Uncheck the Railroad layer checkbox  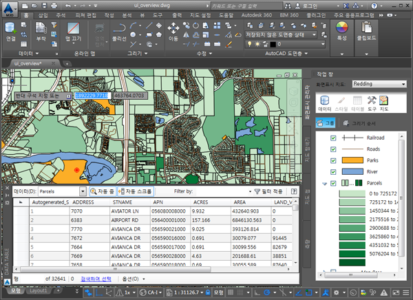coord(333,138)
